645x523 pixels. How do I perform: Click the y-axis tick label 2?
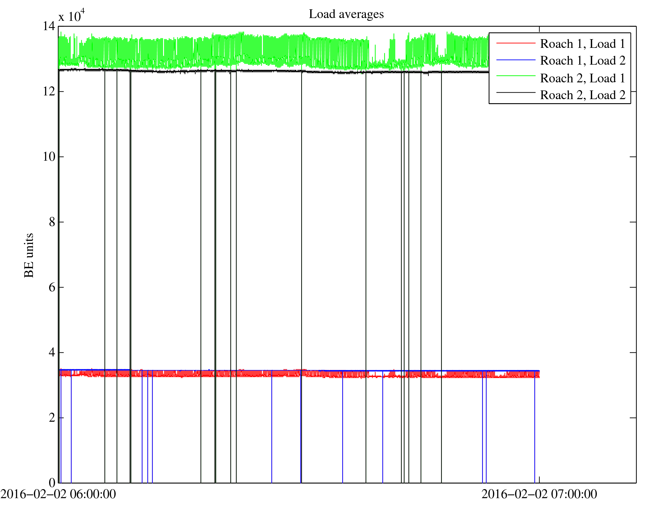pos(52,418)
